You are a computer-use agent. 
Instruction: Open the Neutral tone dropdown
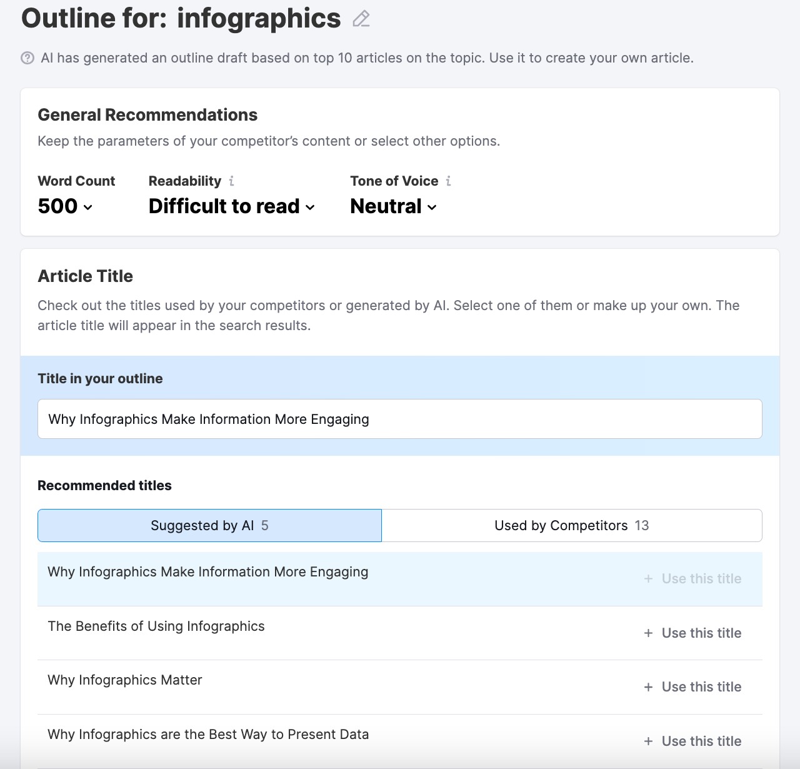click(393, 206)
